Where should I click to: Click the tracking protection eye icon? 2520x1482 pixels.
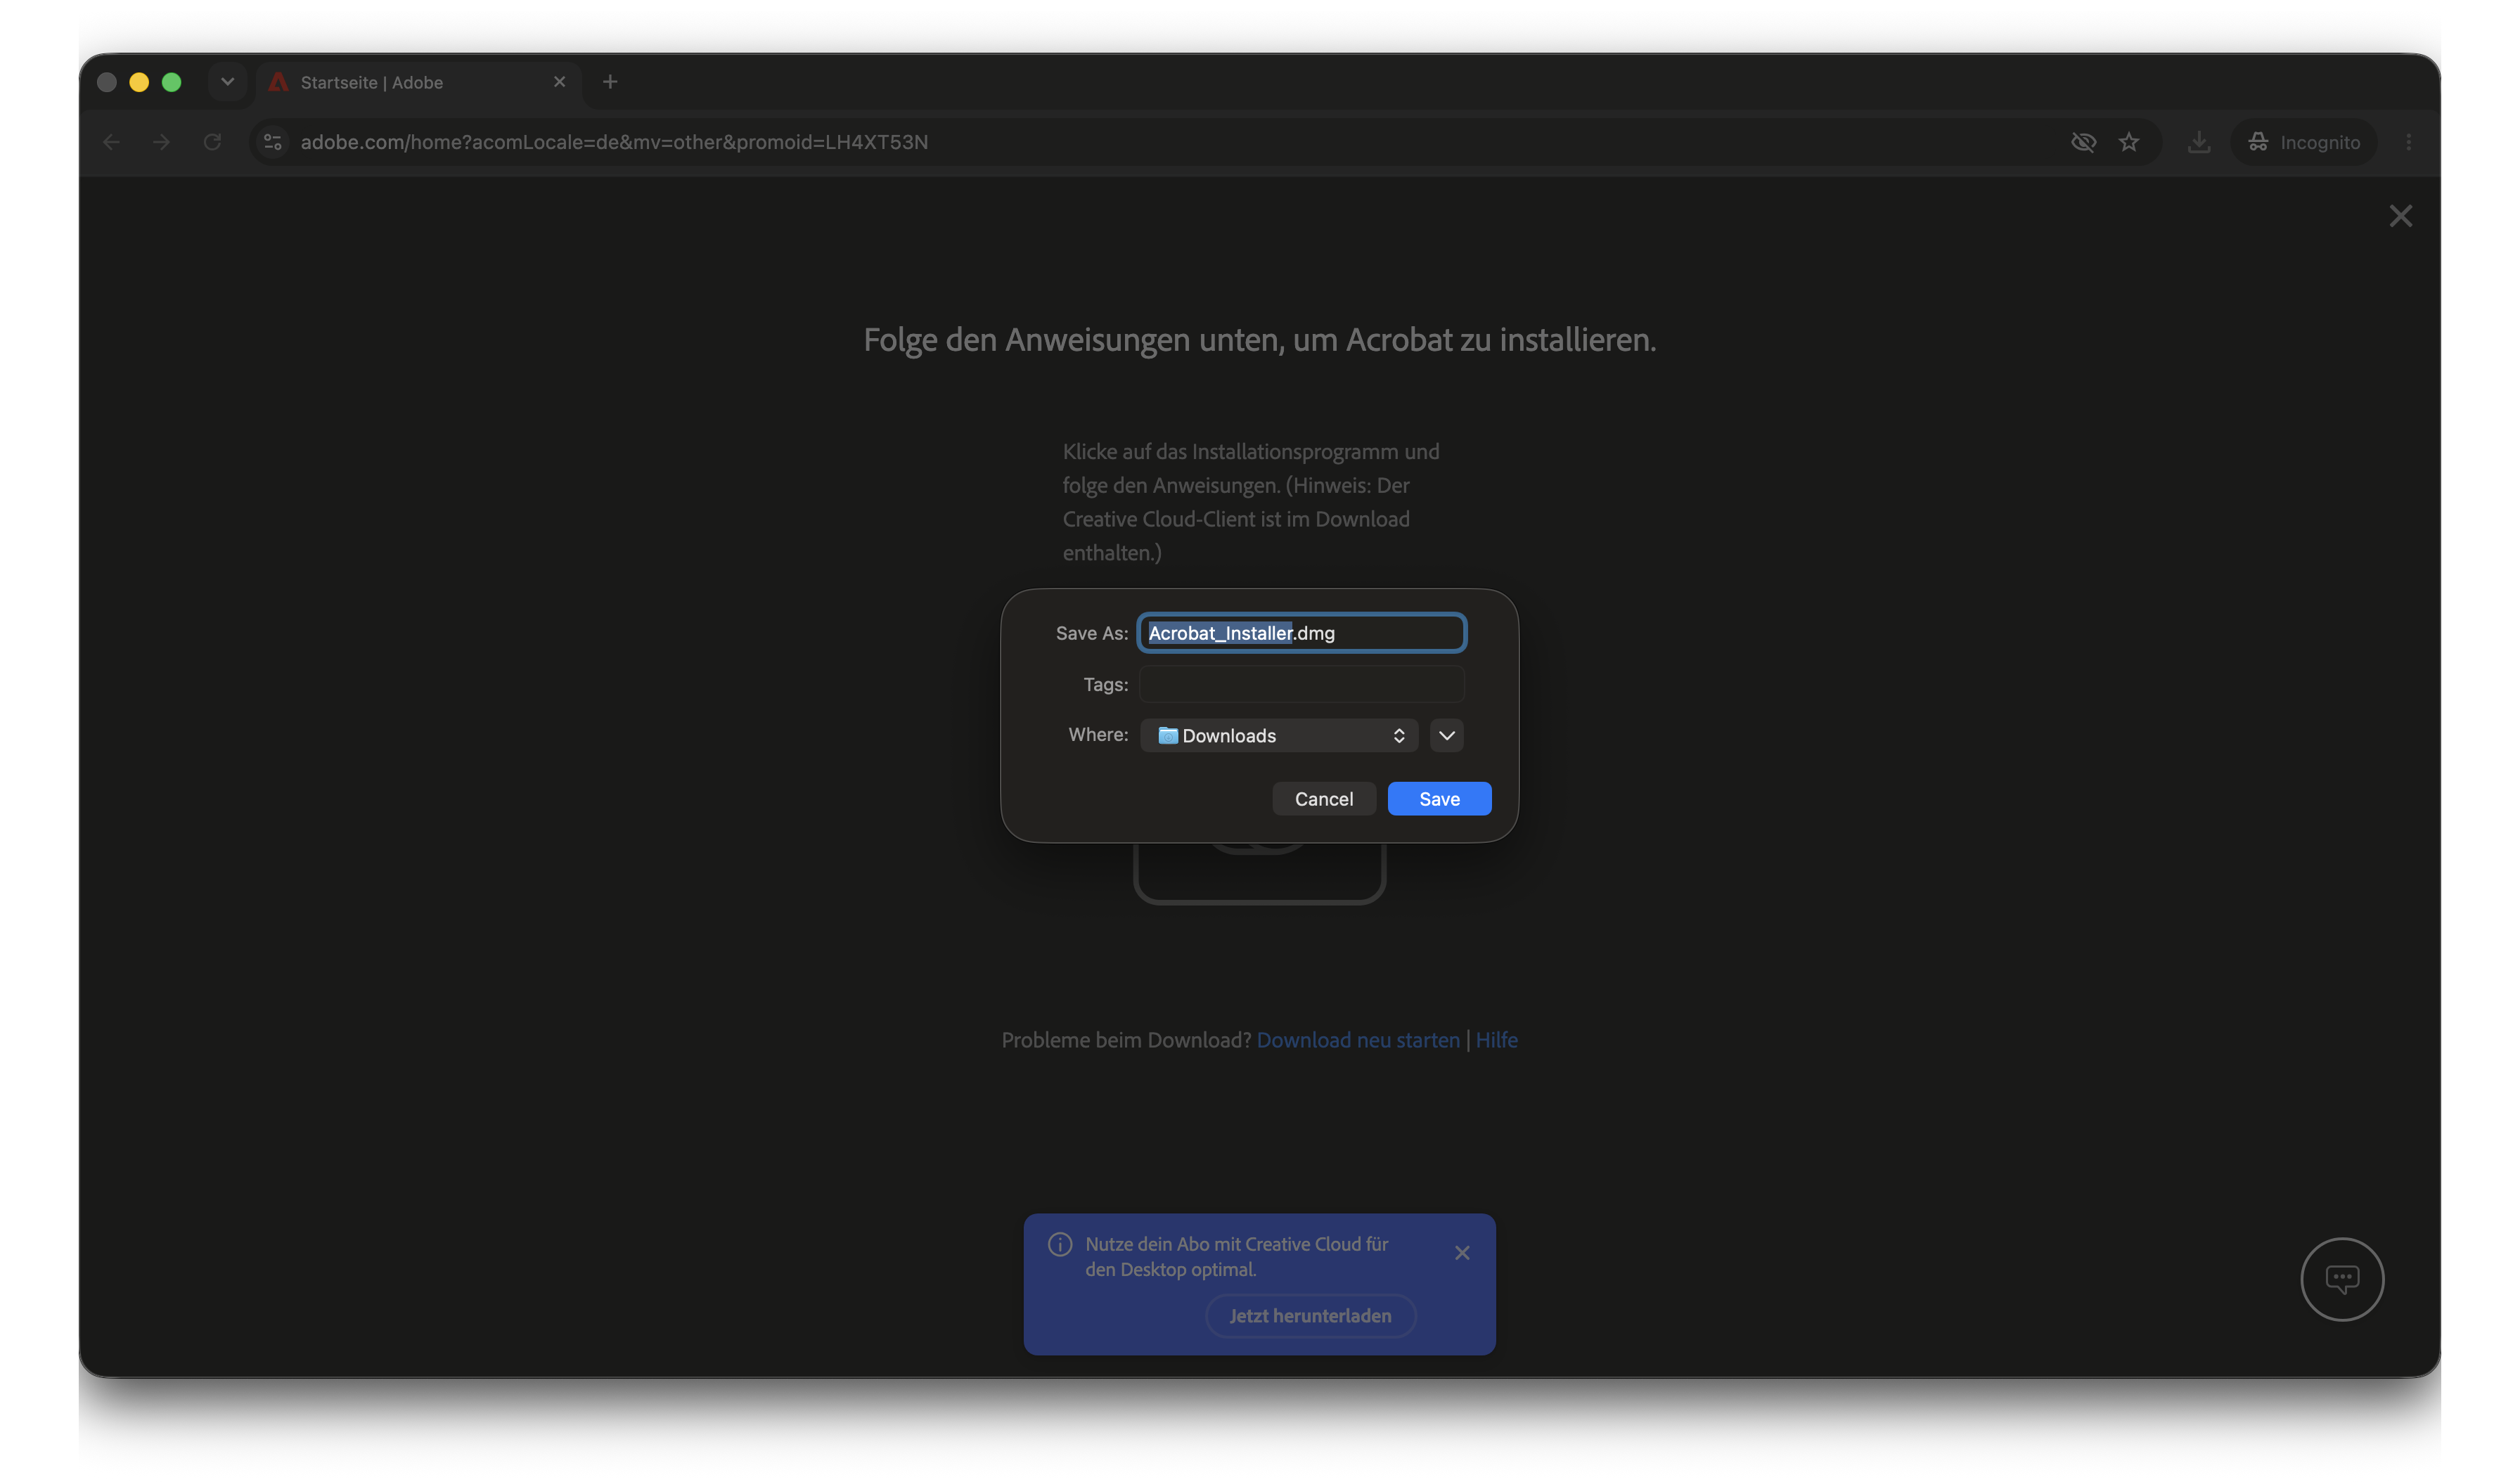click(x=2083, y=142)
